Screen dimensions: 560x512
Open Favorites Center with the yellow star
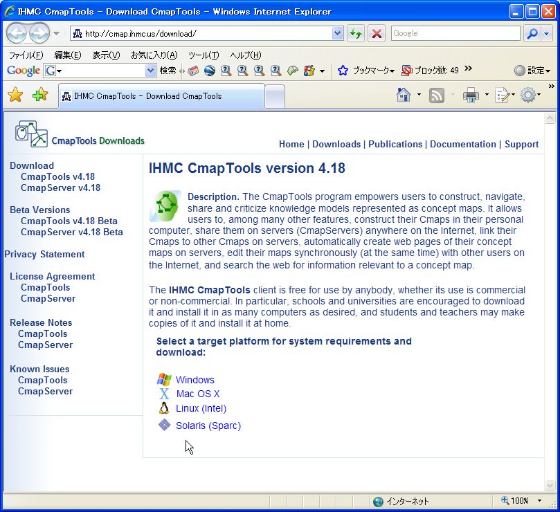click(x=15, y=95)
